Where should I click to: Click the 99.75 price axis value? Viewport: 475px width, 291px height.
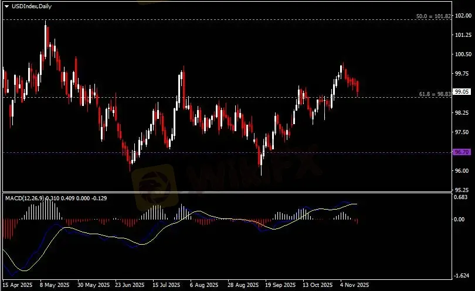click(462, 74)
